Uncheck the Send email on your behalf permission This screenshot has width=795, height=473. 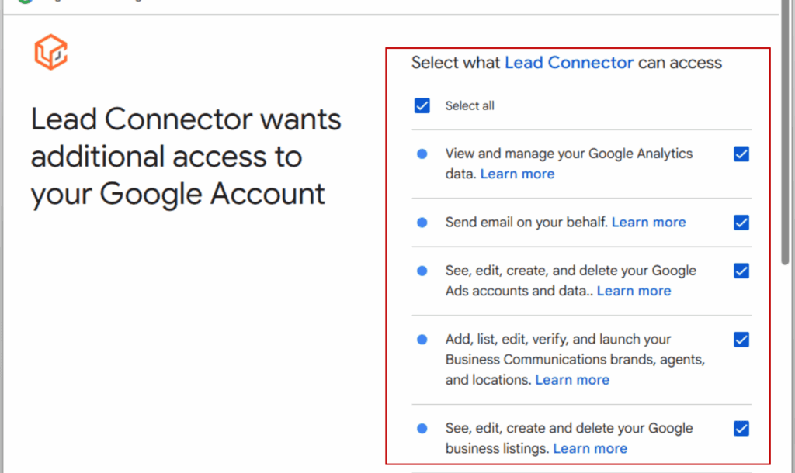tap(741, 223)
